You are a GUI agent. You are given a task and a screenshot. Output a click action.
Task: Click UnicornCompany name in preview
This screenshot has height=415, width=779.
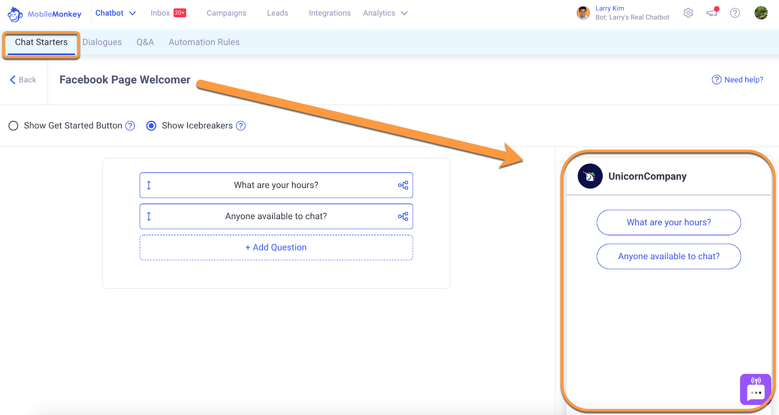tap(648, 176)
